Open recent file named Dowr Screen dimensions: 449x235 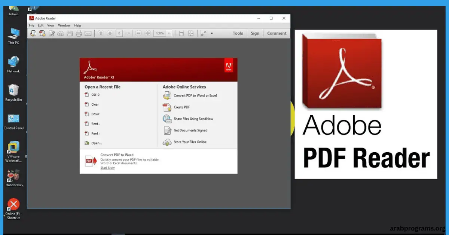tap(95, 114)
